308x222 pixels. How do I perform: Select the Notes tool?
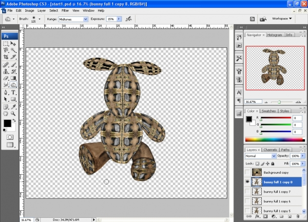6,107
